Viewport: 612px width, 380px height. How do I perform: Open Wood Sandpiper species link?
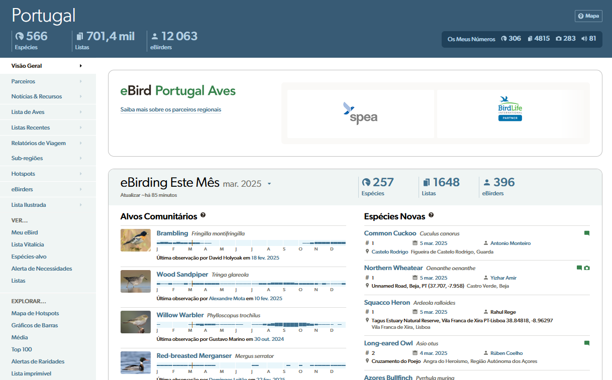coord(182,275)
